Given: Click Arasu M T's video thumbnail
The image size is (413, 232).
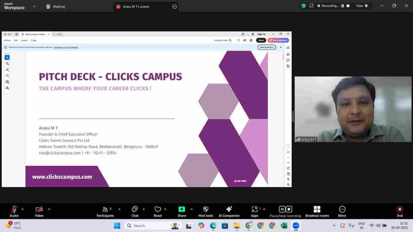Looking at the screenshot, I should (353, 109).
